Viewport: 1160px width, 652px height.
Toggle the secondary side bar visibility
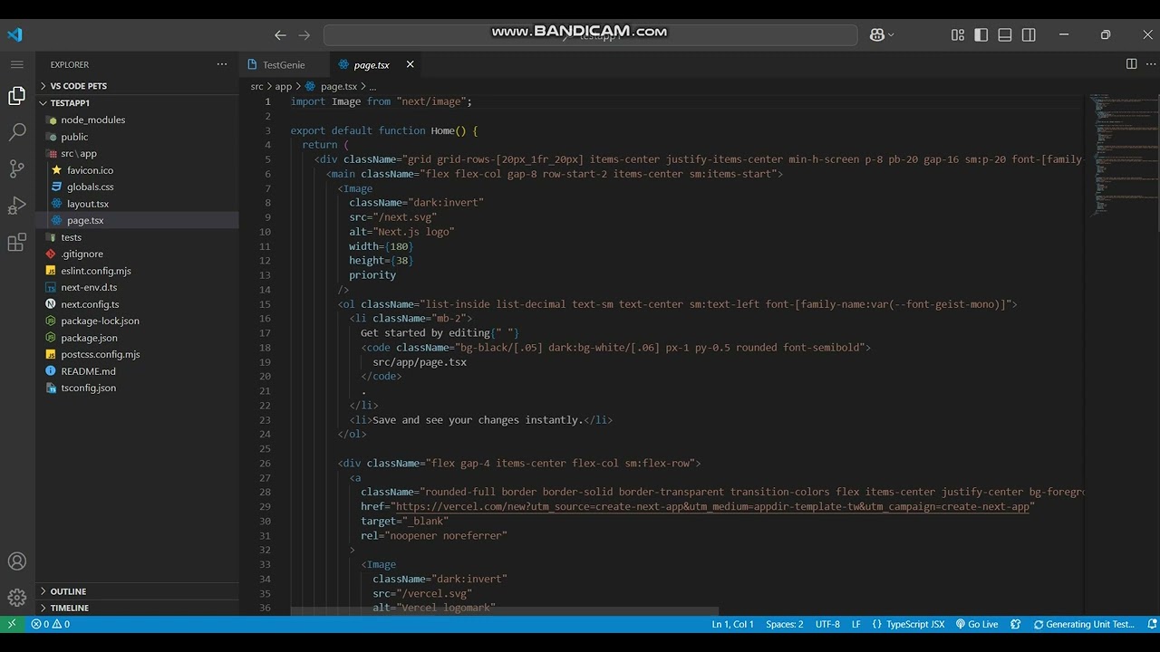(x=1029, y=34)
